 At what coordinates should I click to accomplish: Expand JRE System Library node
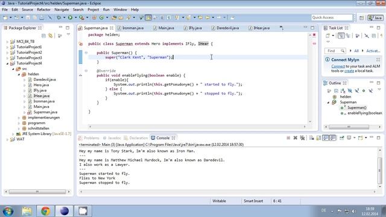click(x=13, y=134)
